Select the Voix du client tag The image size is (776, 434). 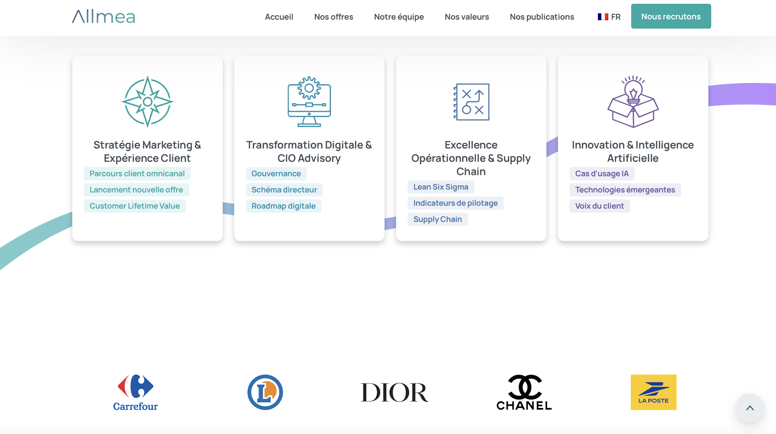(x=599, y=206)
